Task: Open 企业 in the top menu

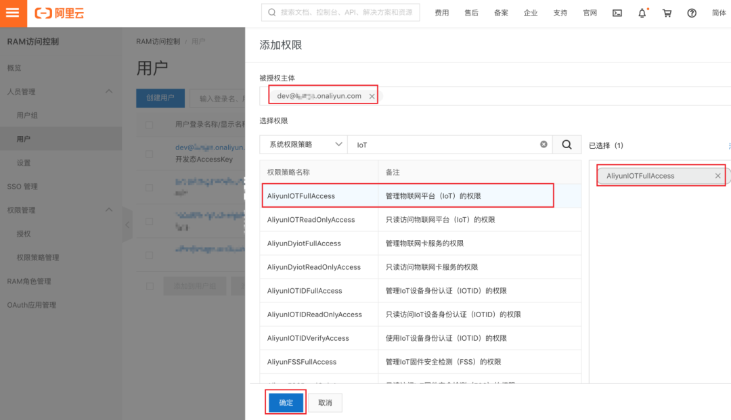Action: (x=531, y=13)
